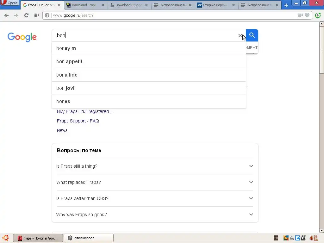The image size is (324, 243).
Task: Bookmark page with the heart icon
Action: pos(307,15)
